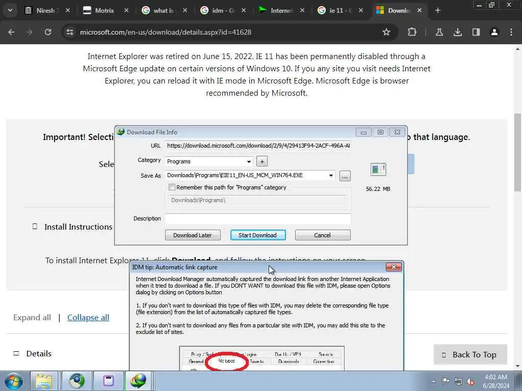Click the address bar URL

pos(166,32)
